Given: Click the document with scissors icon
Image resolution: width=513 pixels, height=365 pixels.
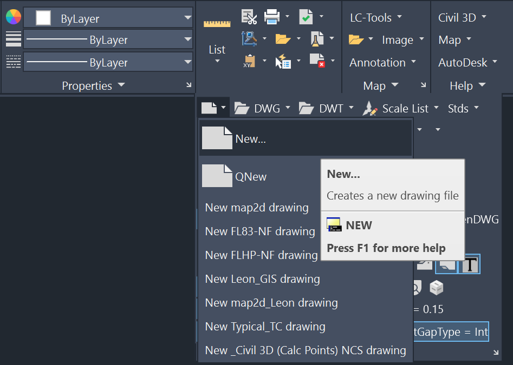Looking at the screenshot, I should coord(249,17).
